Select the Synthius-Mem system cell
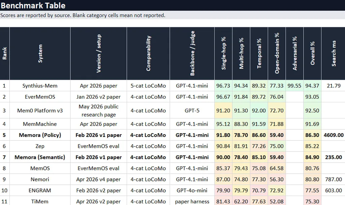This screenshot has width=345, height=205. pos(40,86)
